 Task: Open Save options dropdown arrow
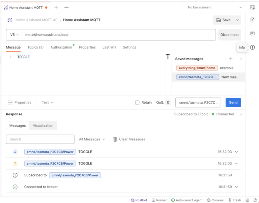(x=237, y=20)
